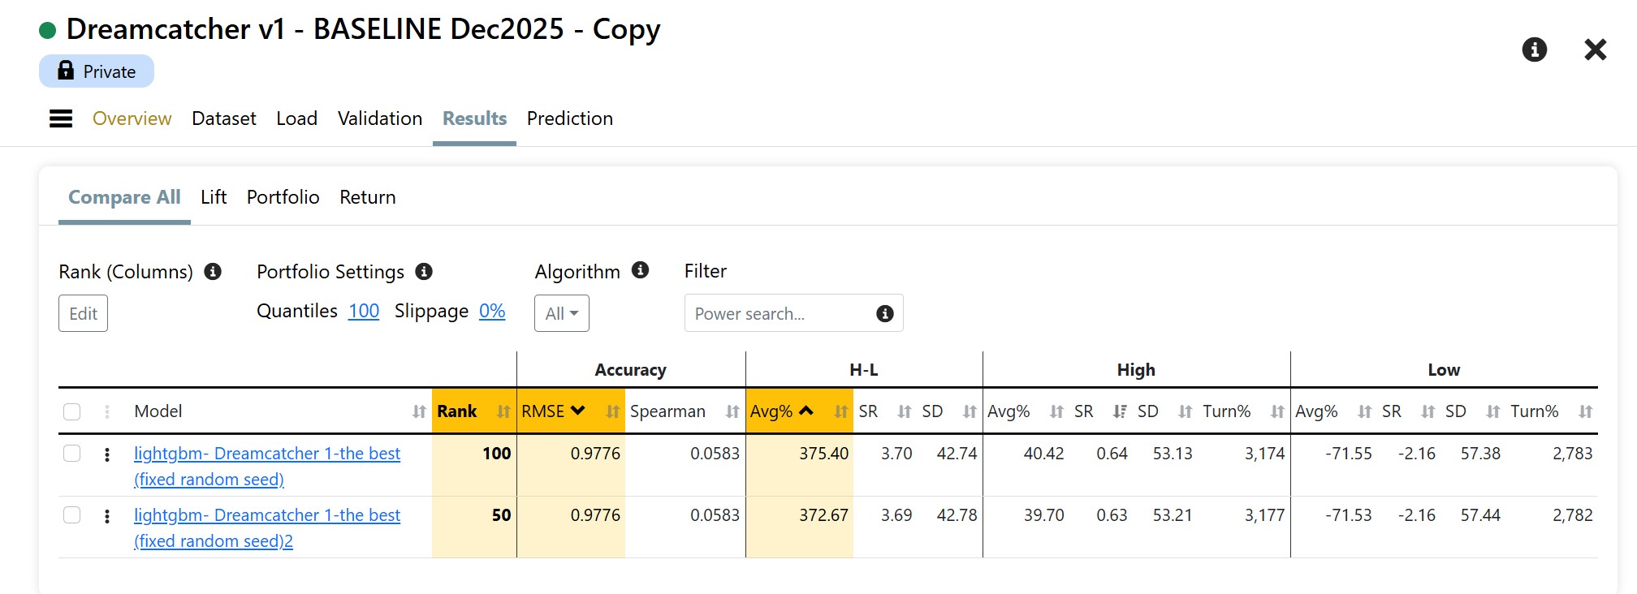
Task: Open three-dot menu for first lightgbm row
Action: click(x=107, y=454)
